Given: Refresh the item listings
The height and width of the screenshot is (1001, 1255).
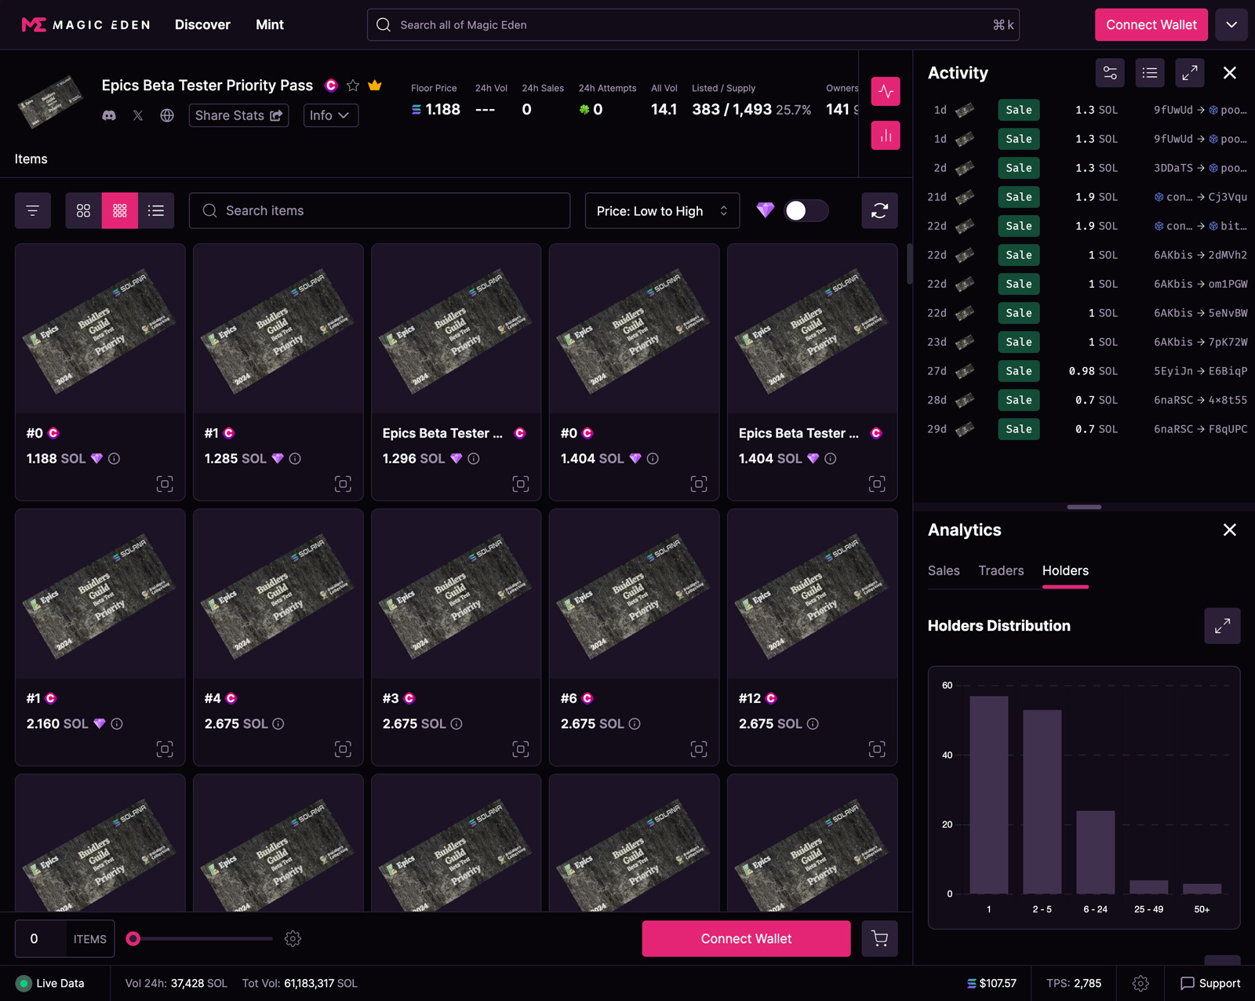Looking at the screenshot, I should click(x=879, y=211).
